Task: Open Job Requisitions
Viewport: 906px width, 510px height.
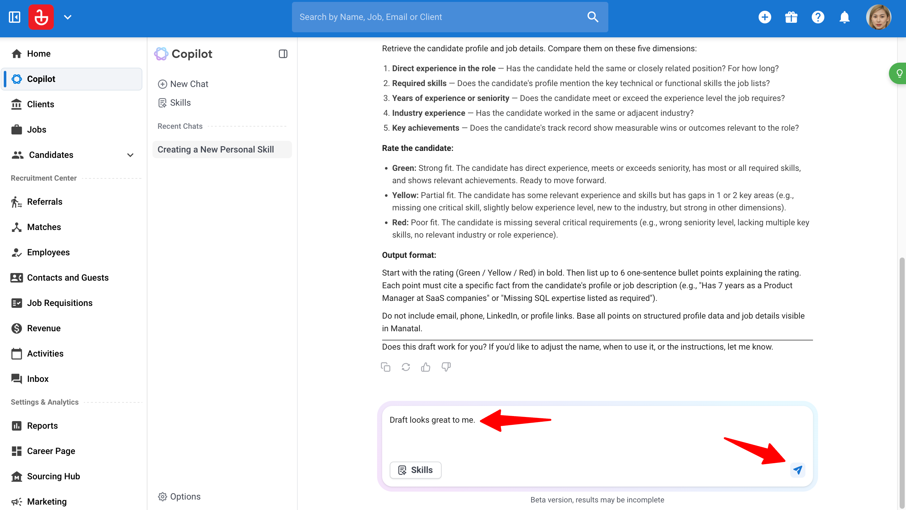Action: [x=72, y=303]
